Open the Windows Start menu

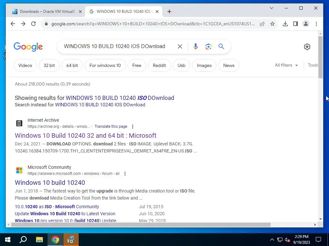click(8, 240)
